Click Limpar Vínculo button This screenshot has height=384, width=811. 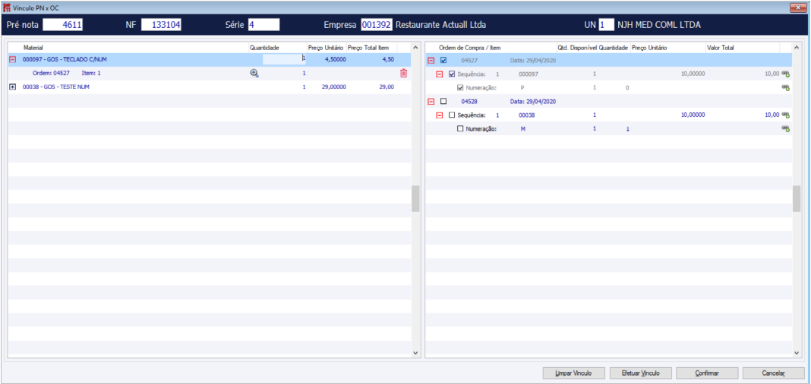click(x=573, y=373)
